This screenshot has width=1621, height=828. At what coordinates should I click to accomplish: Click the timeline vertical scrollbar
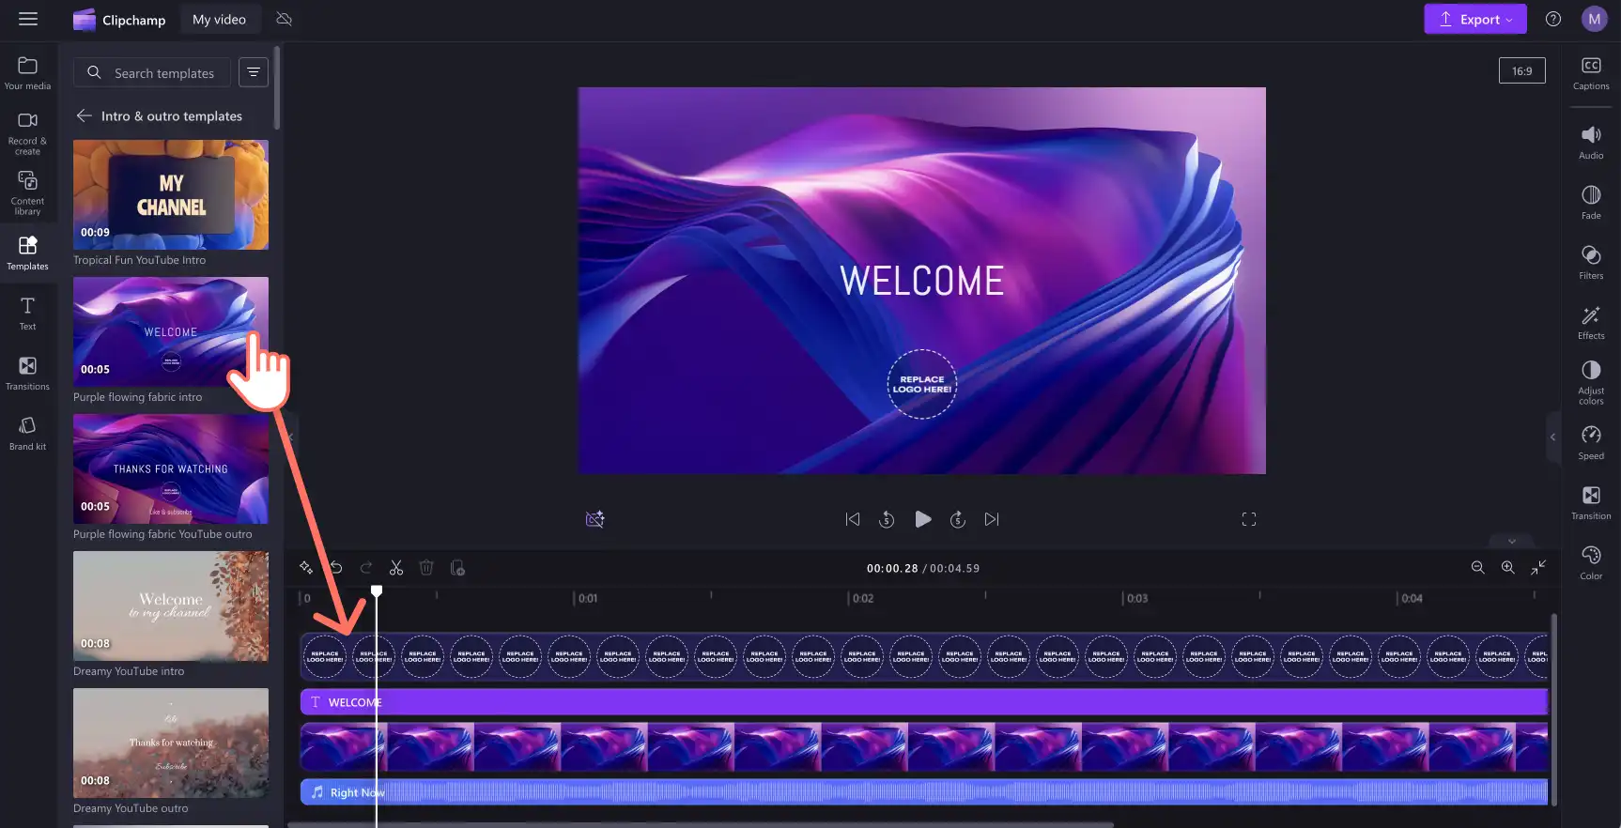[x=1553, y=709]
